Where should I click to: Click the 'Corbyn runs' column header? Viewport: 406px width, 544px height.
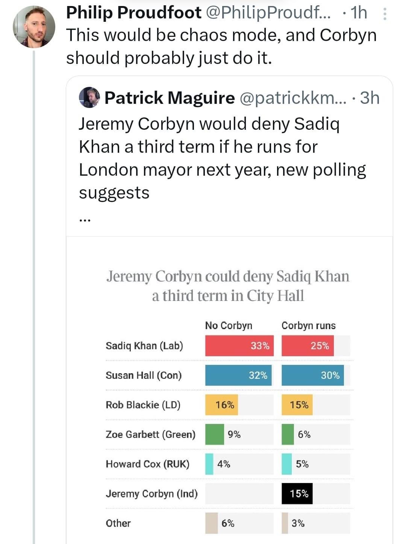[308, 325]
